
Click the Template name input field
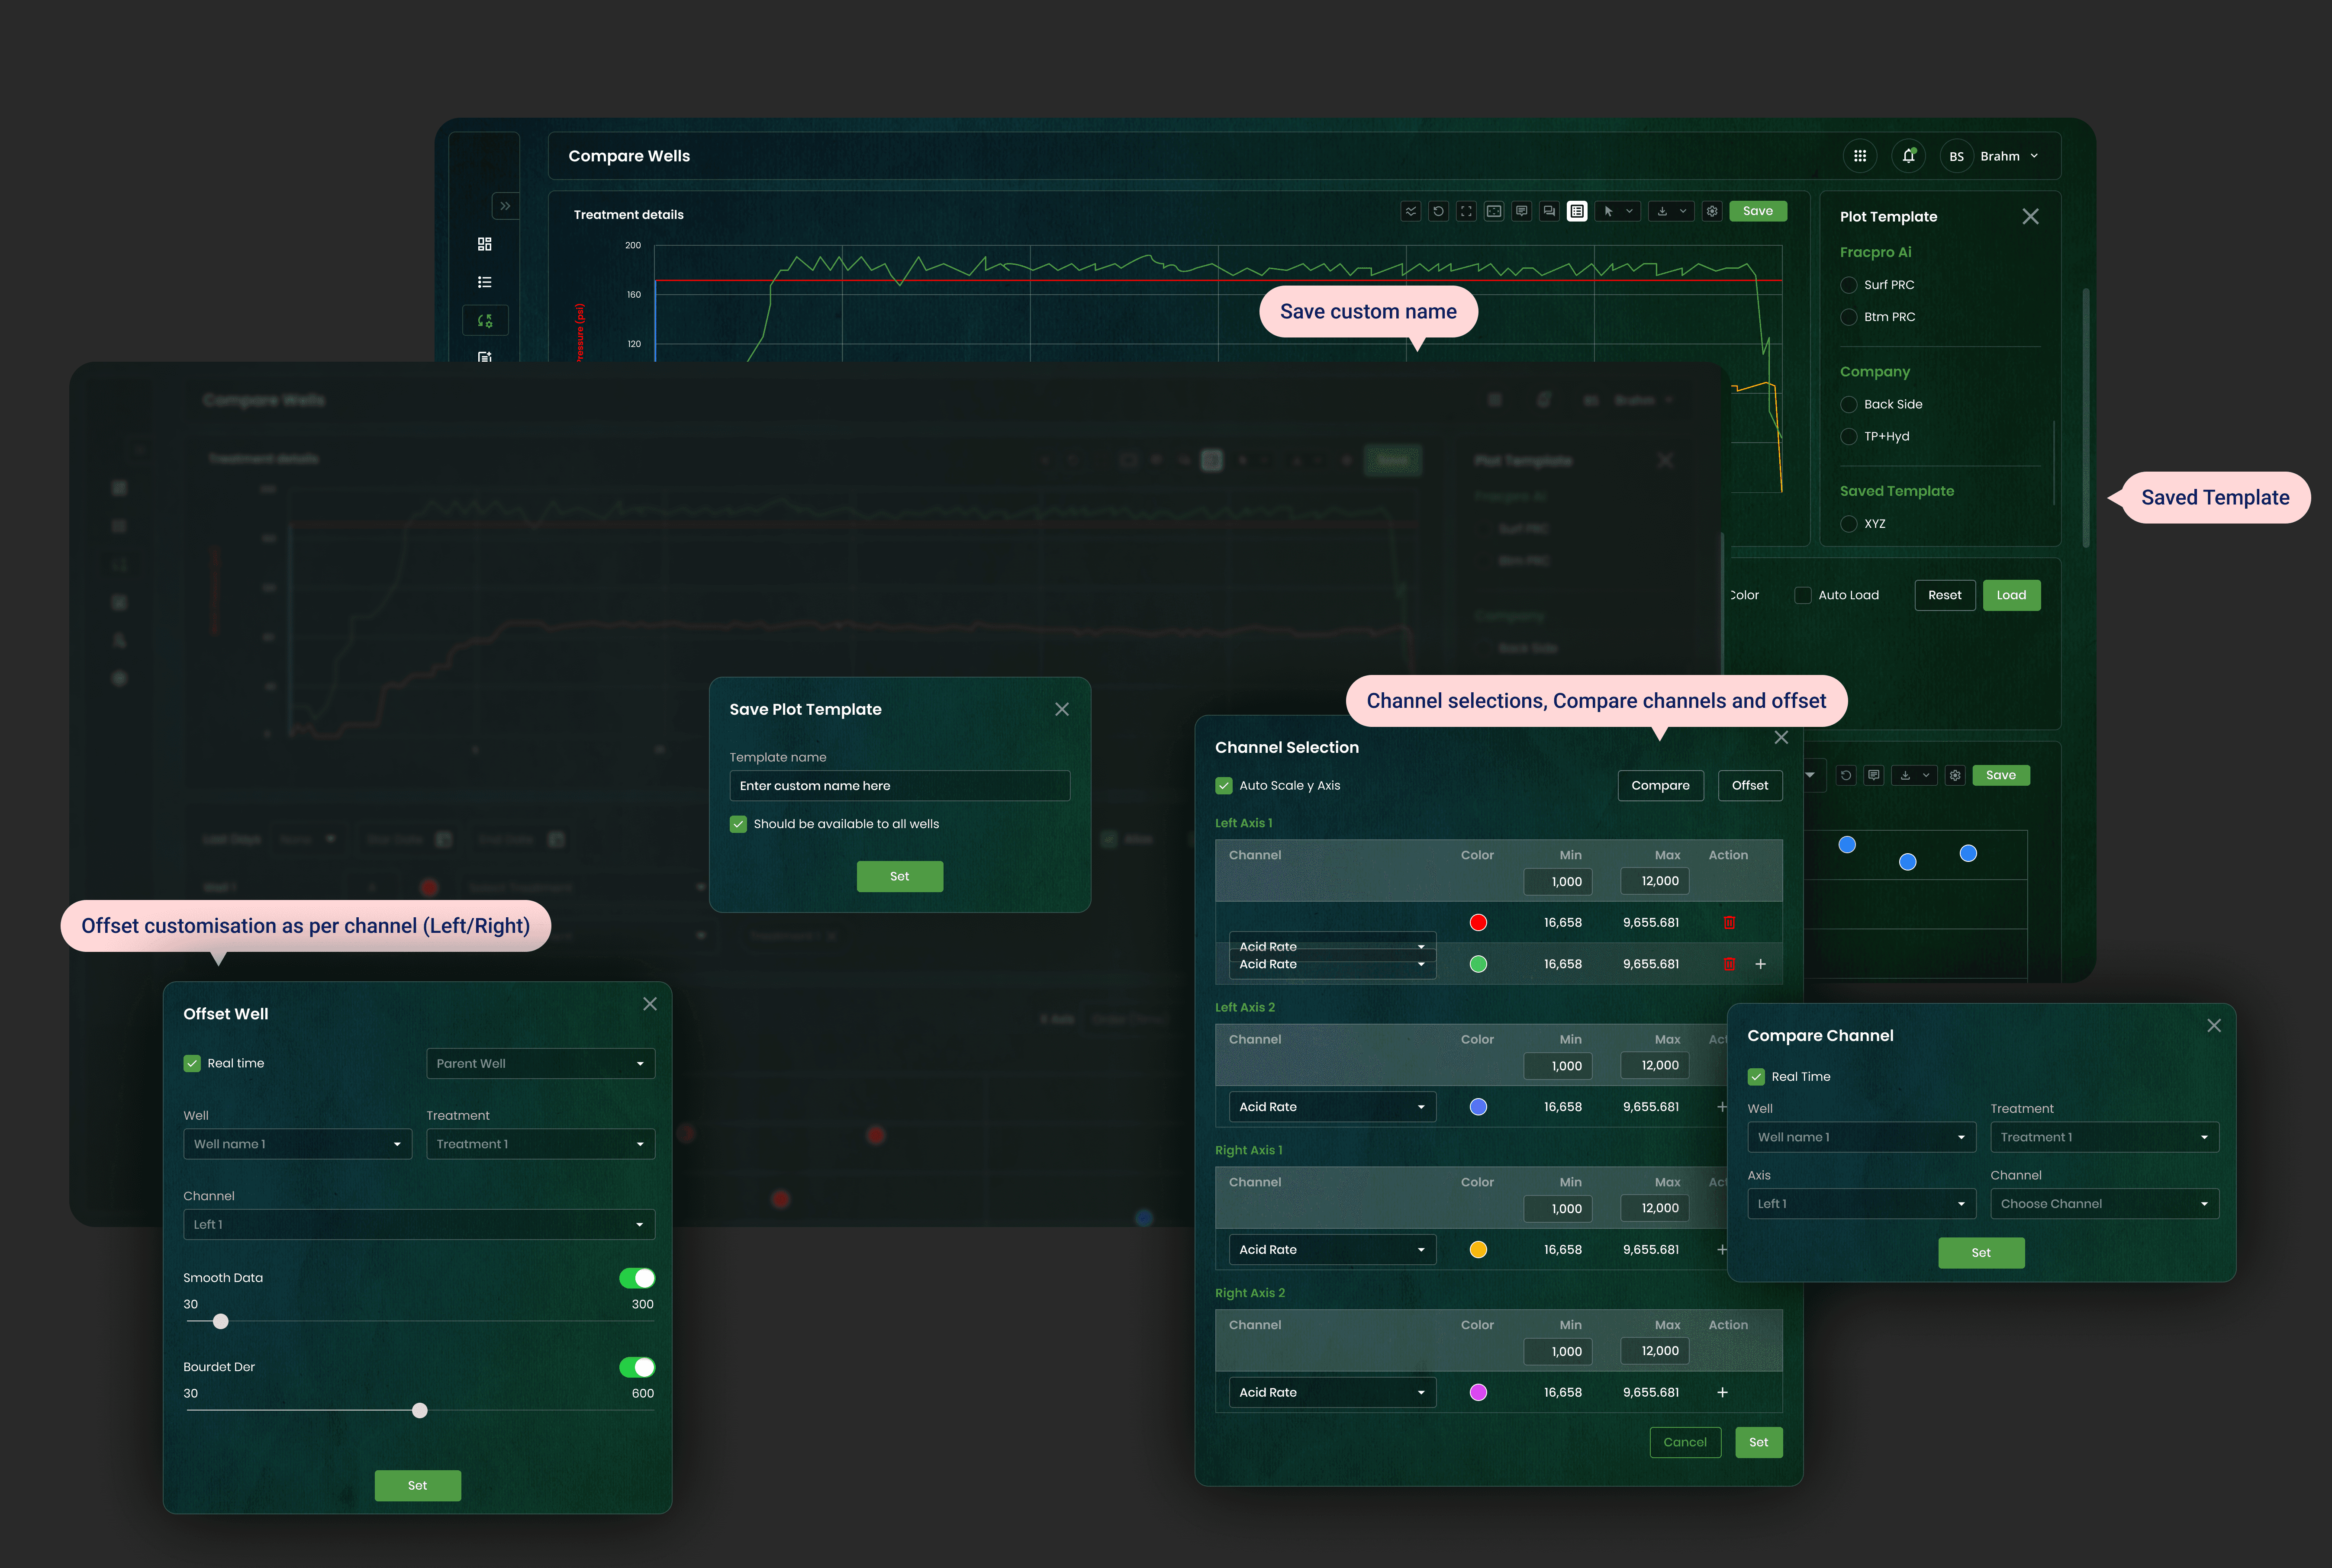pos(899,786)
